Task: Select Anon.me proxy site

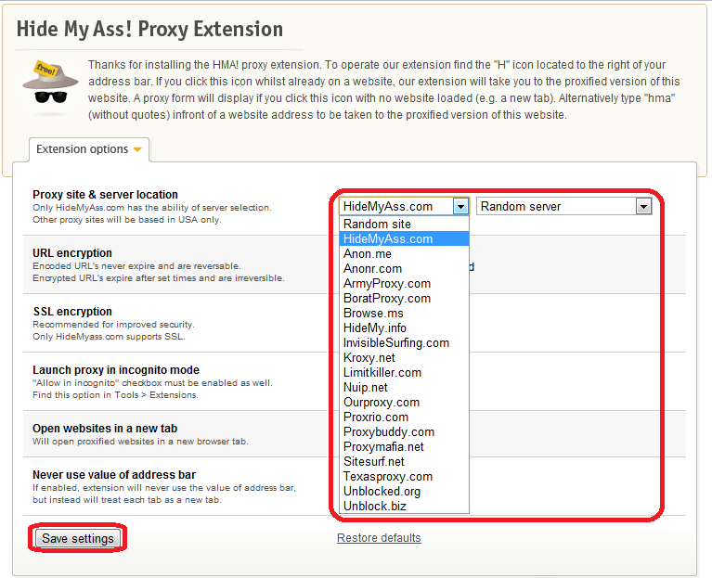Action: click(368, 253)
